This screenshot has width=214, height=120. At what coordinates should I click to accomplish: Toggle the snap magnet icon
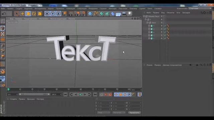[x=3, y=71]
